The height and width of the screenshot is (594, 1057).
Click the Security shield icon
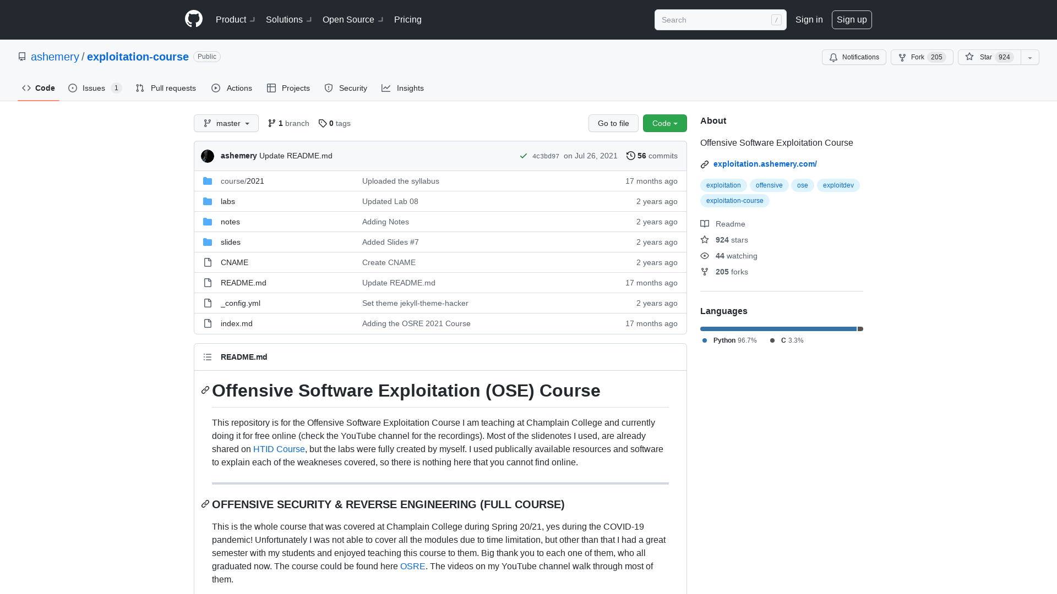pyautogui.click(x=329, y=88)
